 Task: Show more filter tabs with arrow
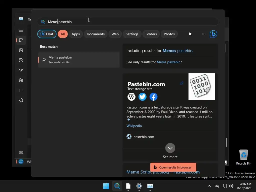190,34
